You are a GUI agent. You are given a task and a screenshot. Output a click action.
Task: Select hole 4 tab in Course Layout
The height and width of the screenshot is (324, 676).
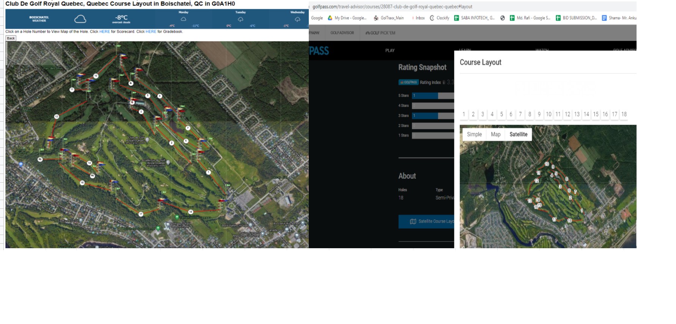(x=492, y=114)
